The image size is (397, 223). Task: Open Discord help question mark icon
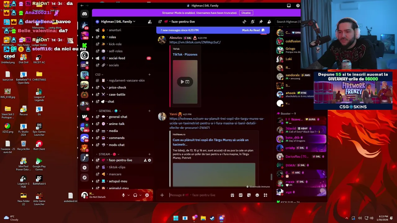pyautogui.click(x=298, y=6)
